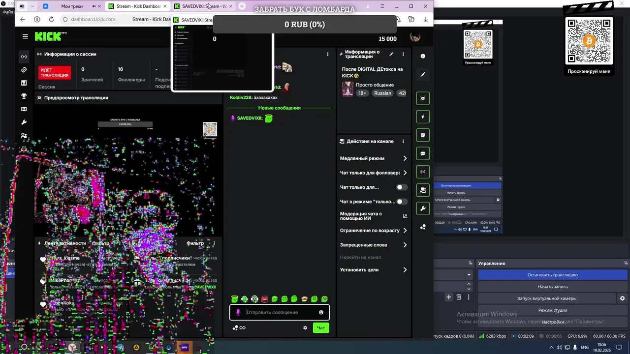Open user avatar profile menu

pos(415,37)
